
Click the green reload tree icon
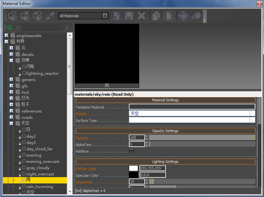pyautogui.click(x=9, y=27)
